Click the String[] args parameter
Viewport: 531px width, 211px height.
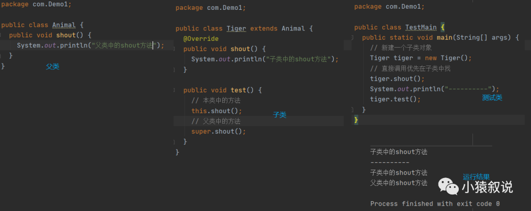click(x=483, y=37)
